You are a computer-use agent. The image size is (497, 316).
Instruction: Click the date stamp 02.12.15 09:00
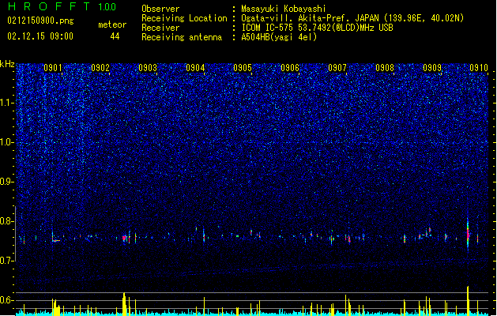[40, 36]
